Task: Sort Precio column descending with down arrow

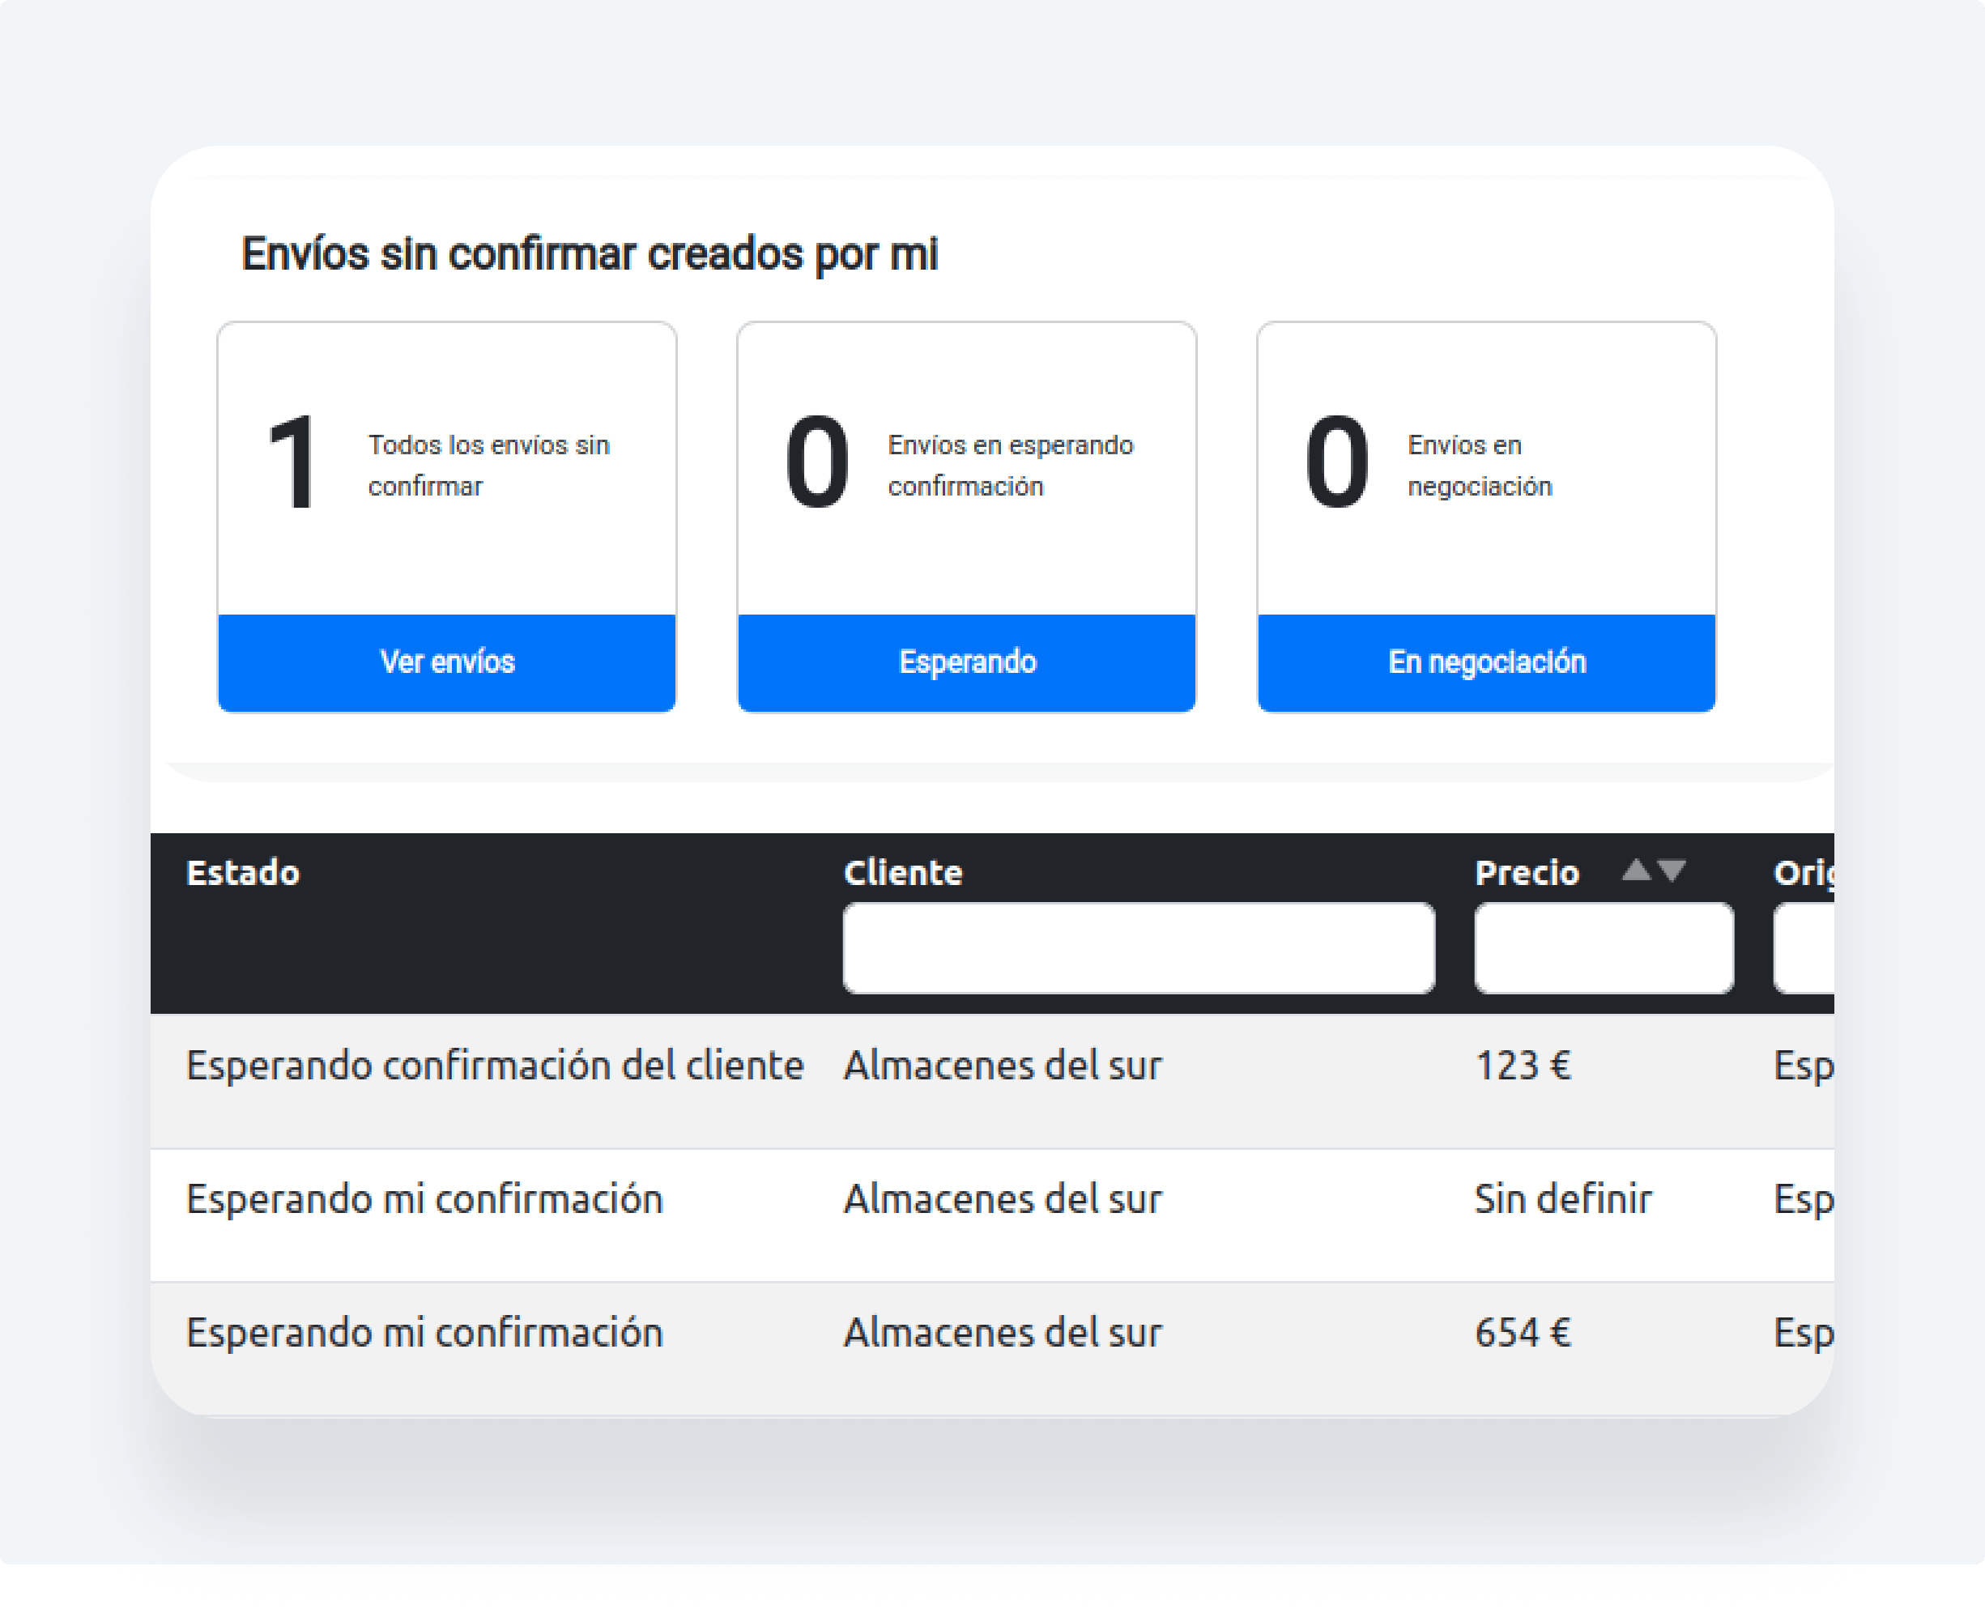Action: tap(1672, 870)
